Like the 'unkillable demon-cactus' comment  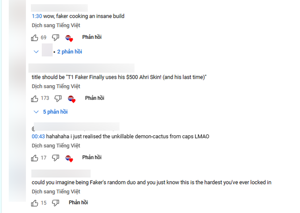pyautogui.click(x=35, y=158)
